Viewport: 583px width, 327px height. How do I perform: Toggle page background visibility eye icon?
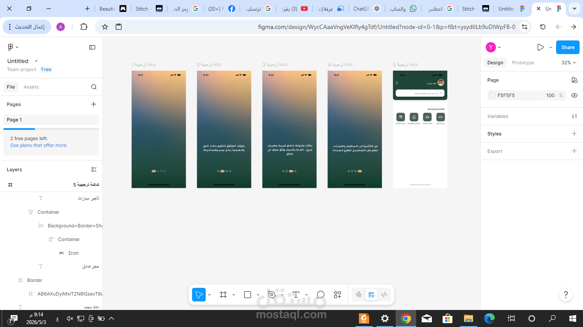[574, 95]
